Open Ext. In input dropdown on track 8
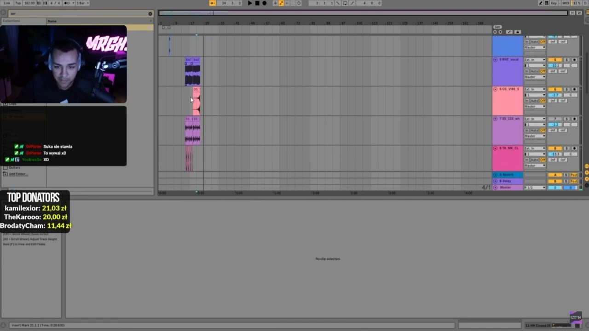 [535, 148]
